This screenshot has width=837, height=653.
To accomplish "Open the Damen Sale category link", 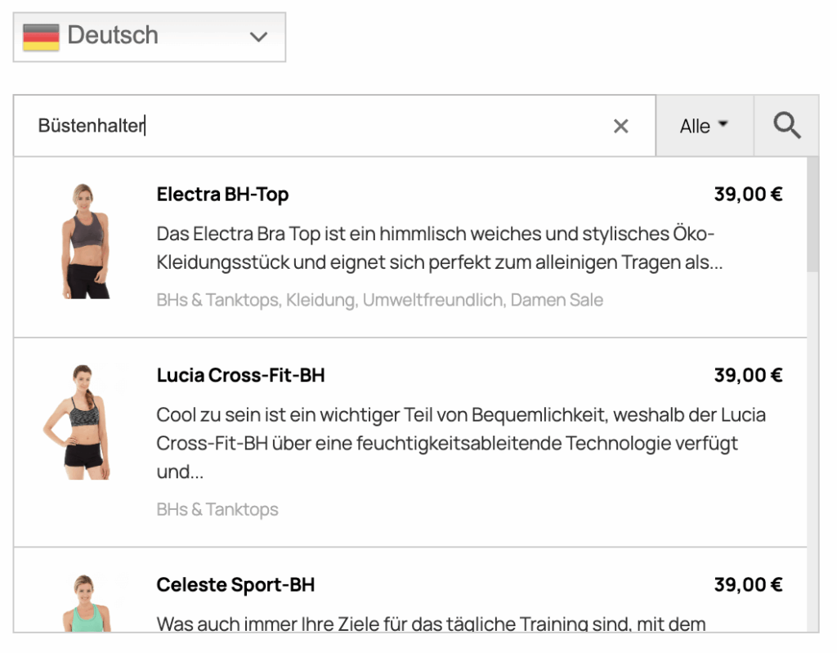I will coord(557,300).
